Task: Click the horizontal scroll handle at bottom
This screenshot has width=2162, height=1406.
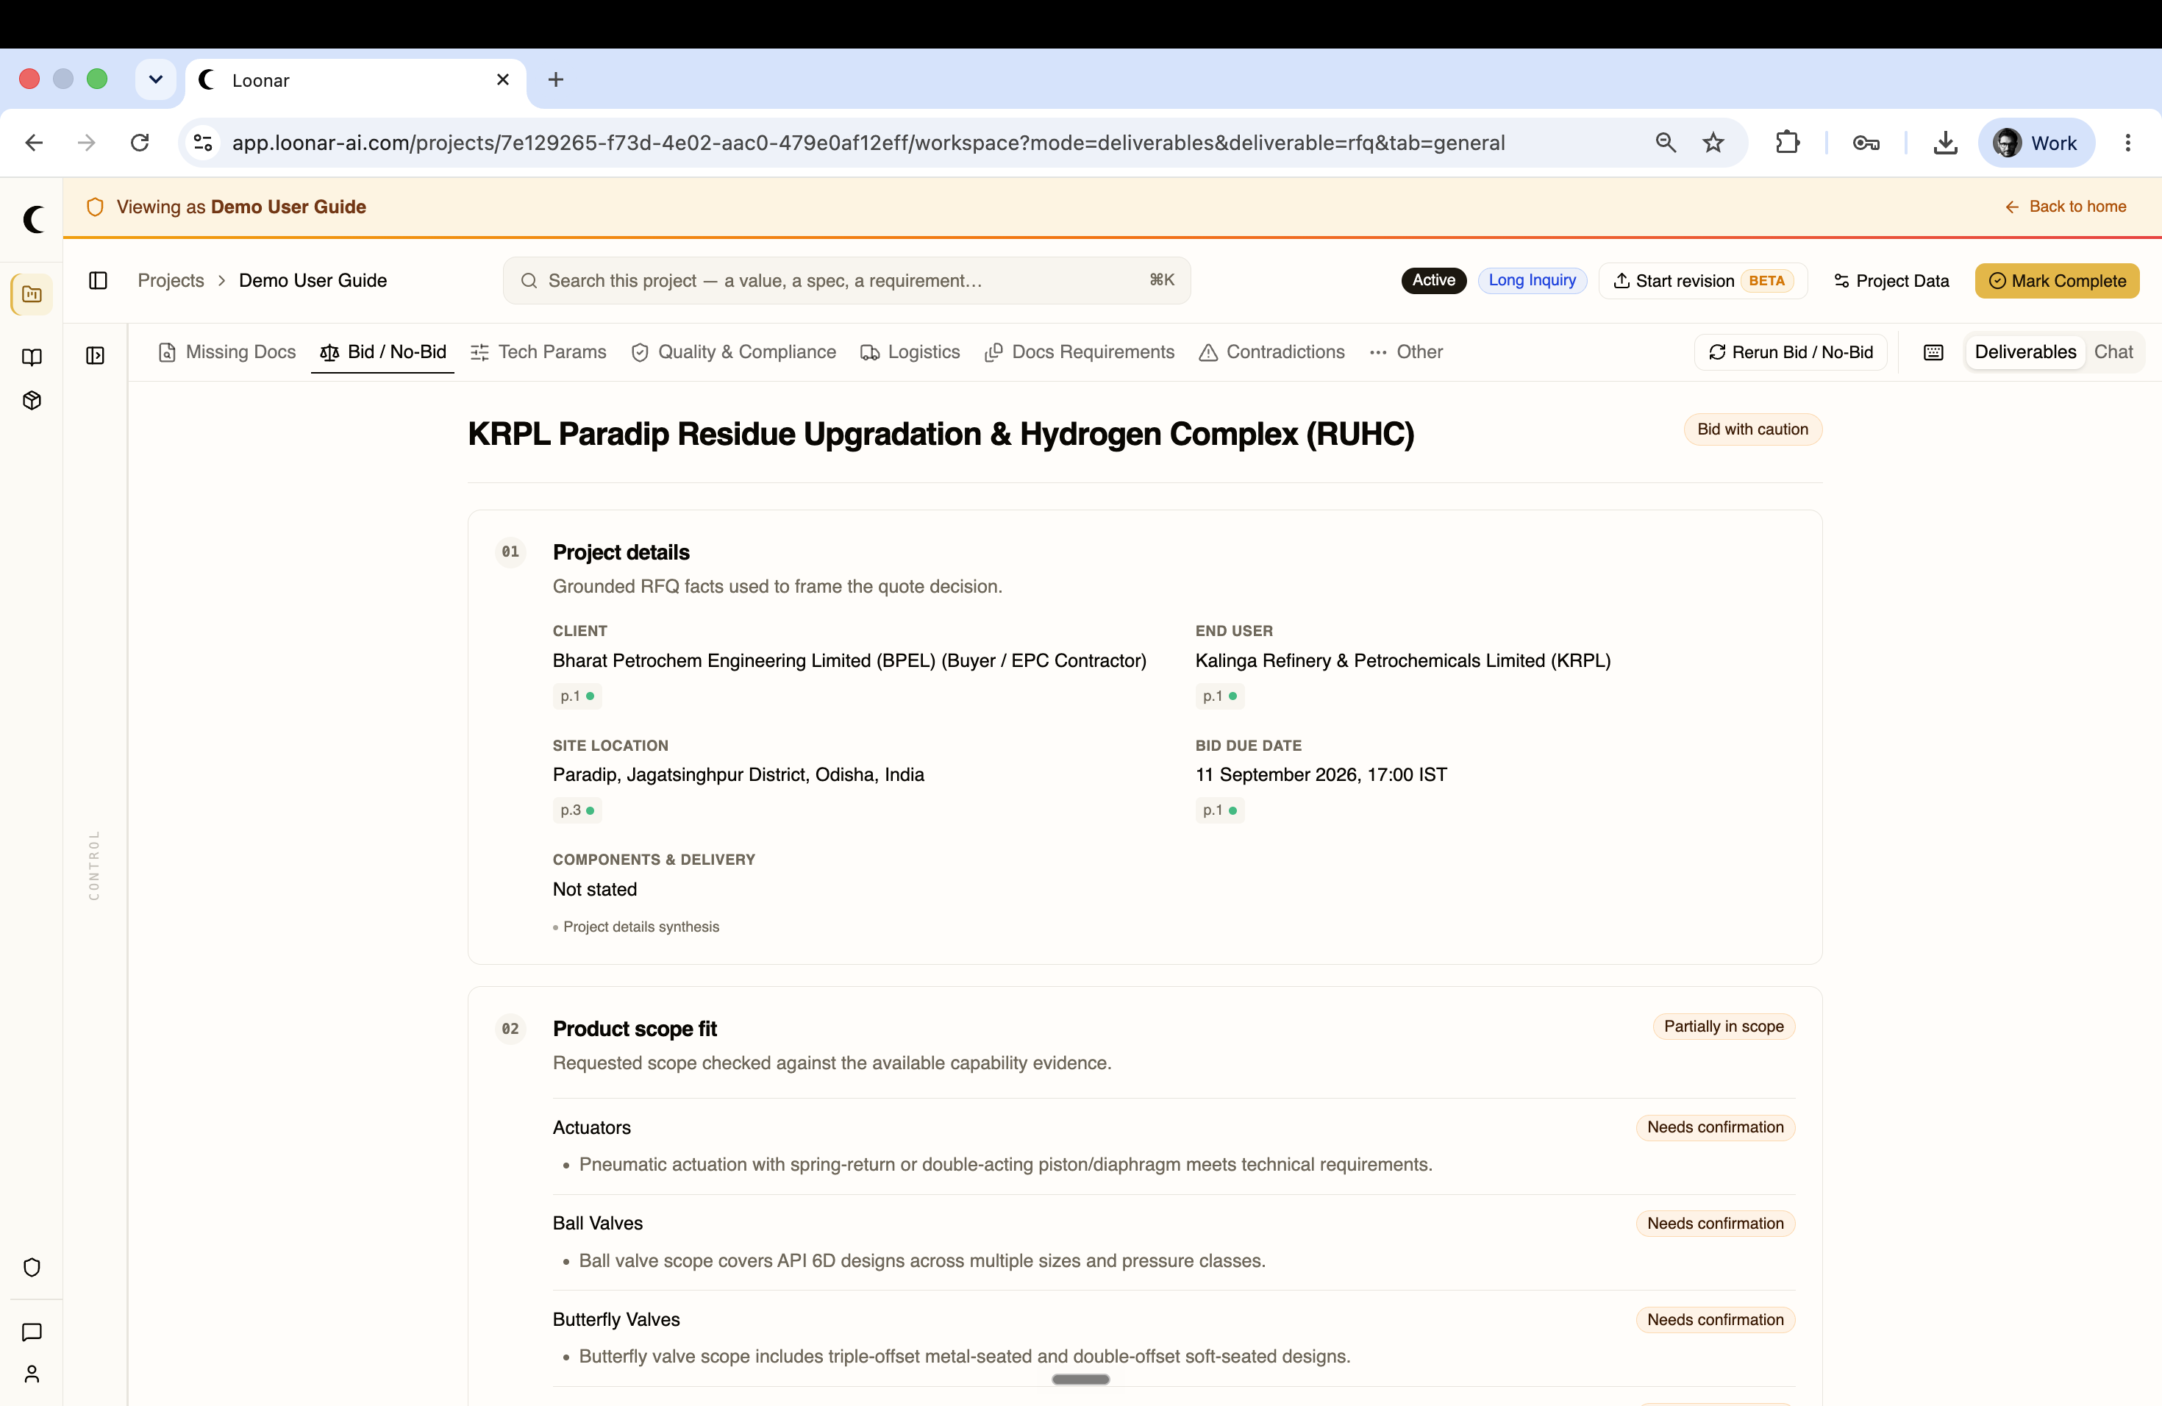Action: (1080, 1379)
